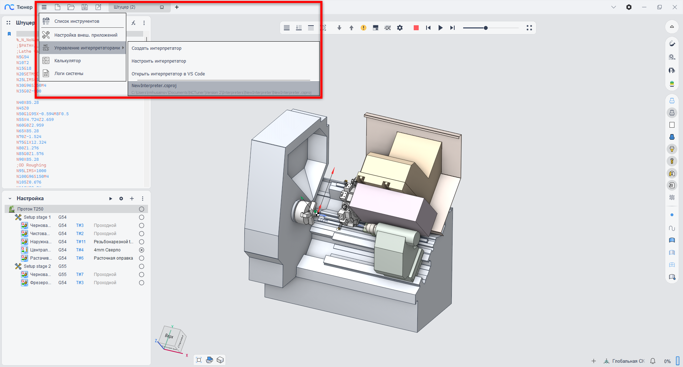Click the add new tab plus button
This screenshot has height=367, width=683.
(x=177, y=7)
